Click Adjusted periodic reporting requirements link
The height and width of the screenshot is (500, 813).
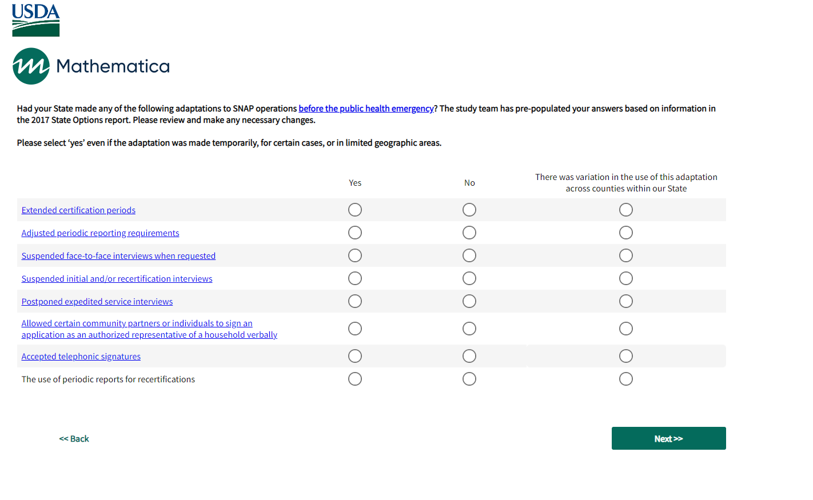tap(100, 233)
